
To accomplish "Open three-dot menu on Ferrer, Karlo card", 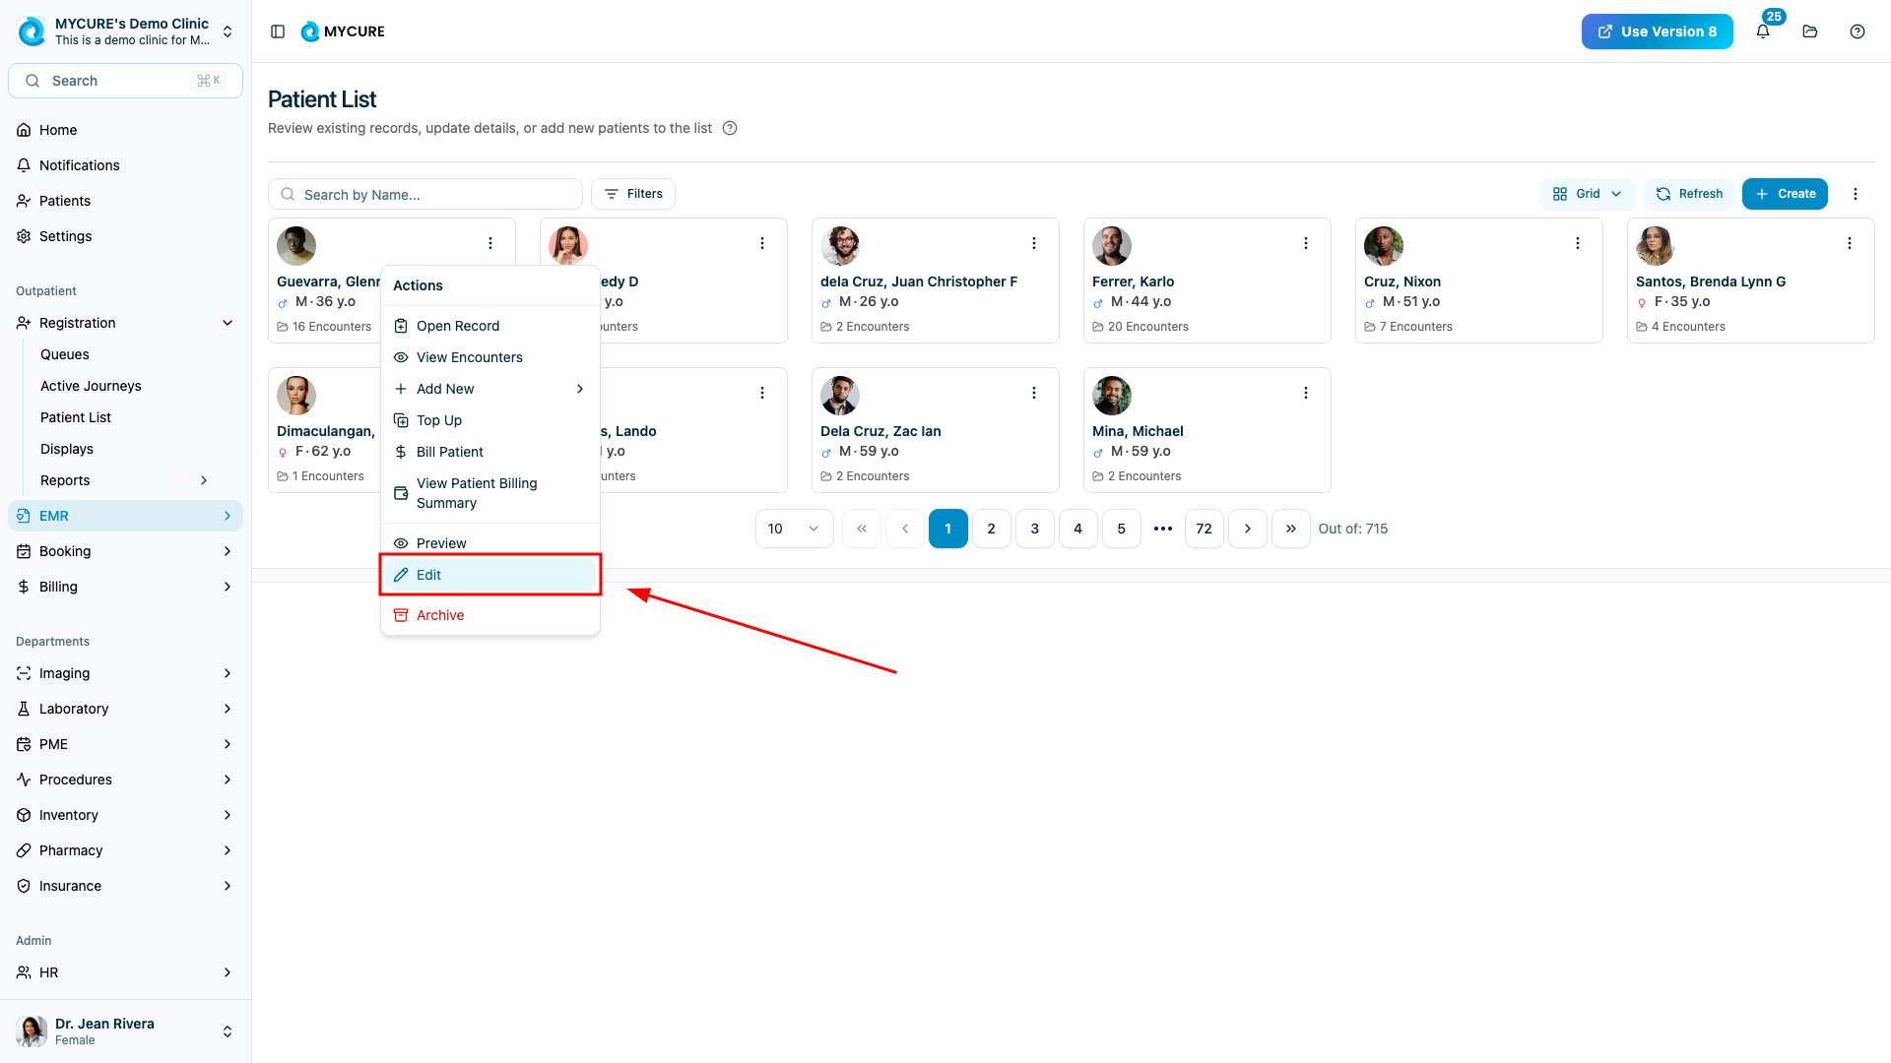I will click(1306, 243).
